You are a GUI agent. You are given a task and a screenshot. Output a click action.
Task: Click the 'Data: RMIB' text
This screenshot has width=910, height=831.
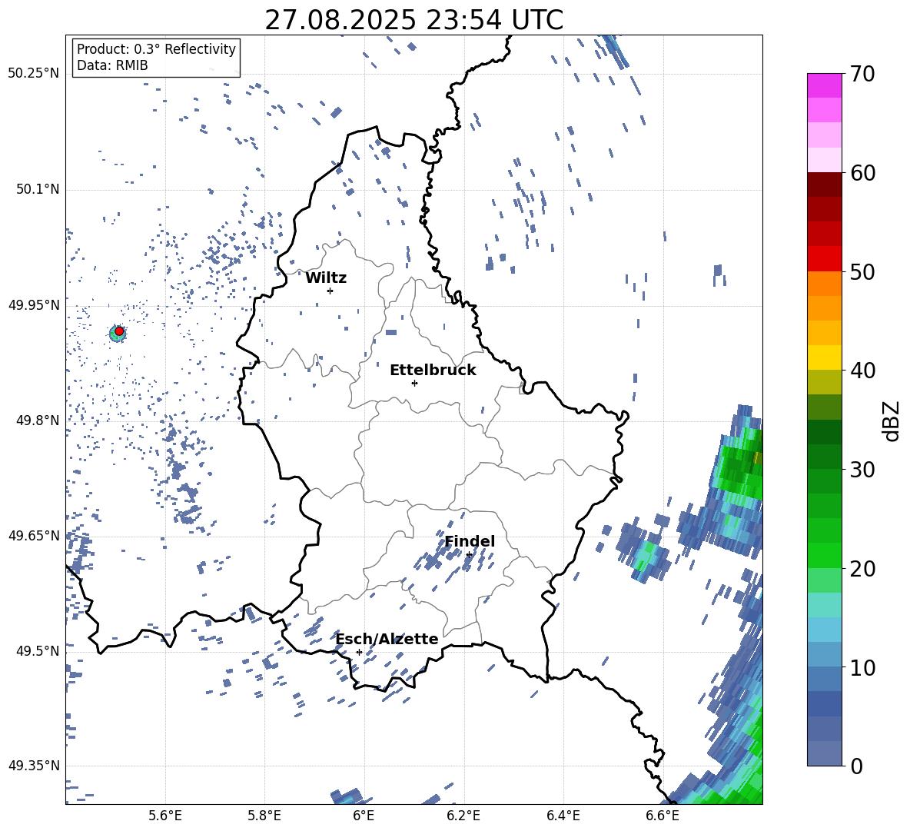click(x=112, y=65)
